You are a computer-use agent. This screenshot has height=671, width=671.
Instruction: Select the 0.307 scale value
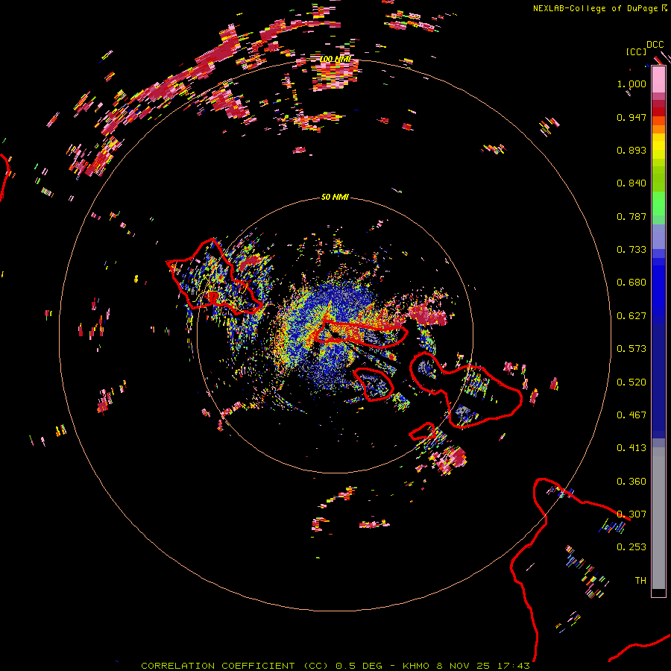coord(631,514)
